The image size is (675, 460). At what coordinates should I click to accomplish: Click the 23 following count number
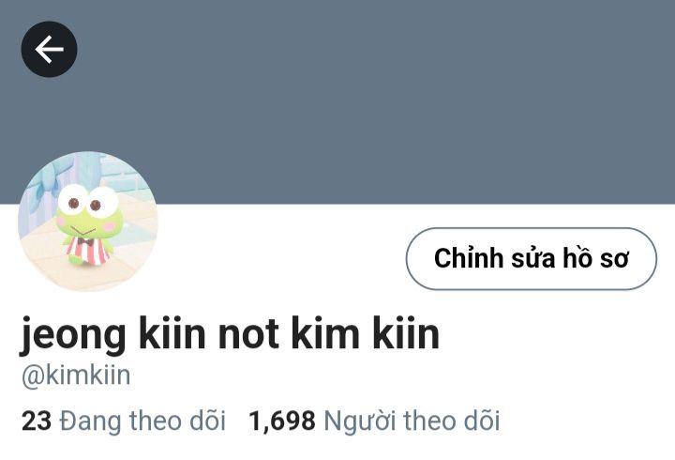pos(37,422)
